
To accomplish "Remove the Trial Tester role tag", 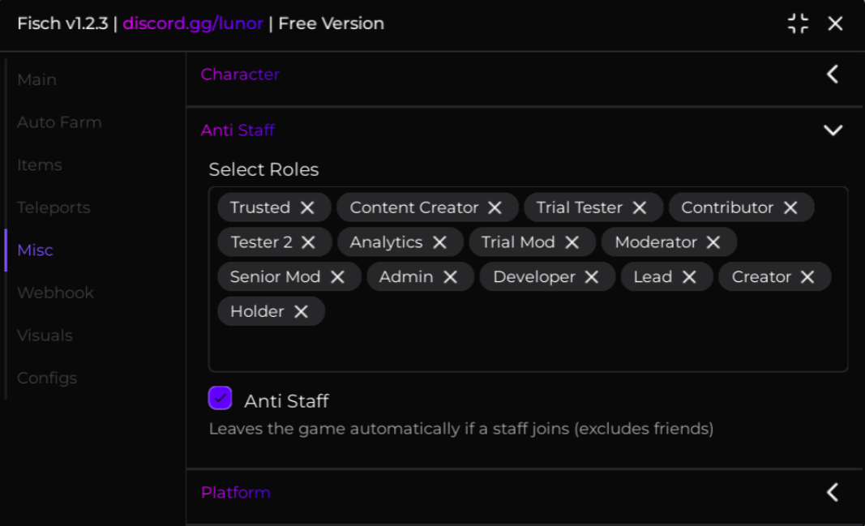I will 640,207.
